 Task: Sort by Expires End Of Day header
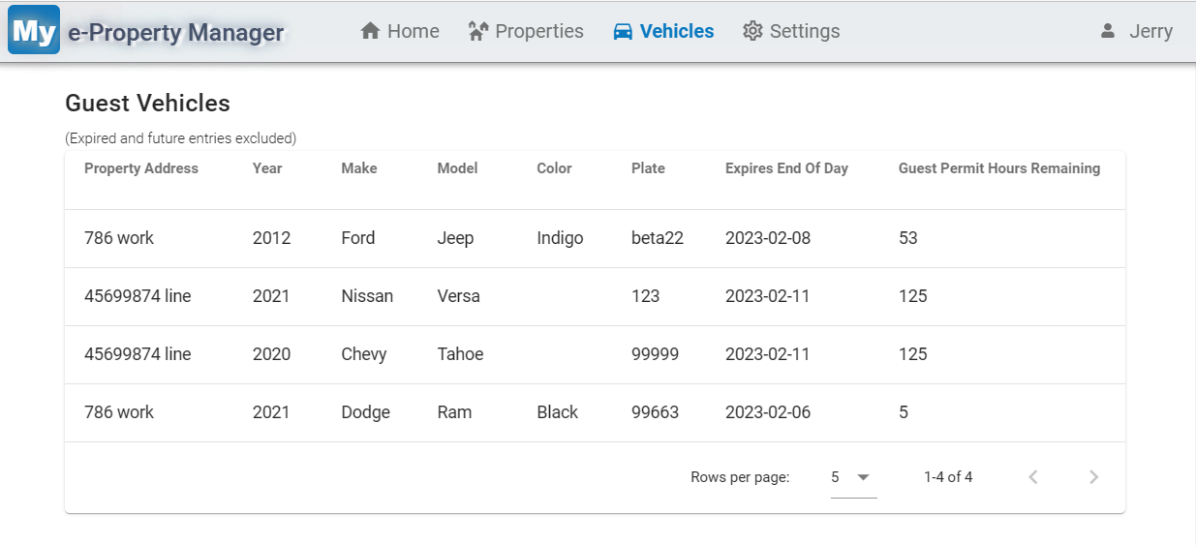(786, 168)
